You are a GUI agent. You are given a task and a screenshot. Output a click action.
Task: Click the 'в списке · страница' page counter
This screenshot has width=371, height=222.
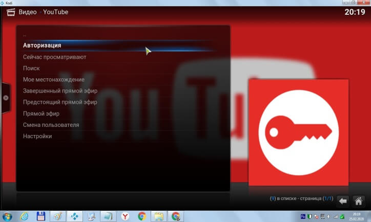pos(301,198)
